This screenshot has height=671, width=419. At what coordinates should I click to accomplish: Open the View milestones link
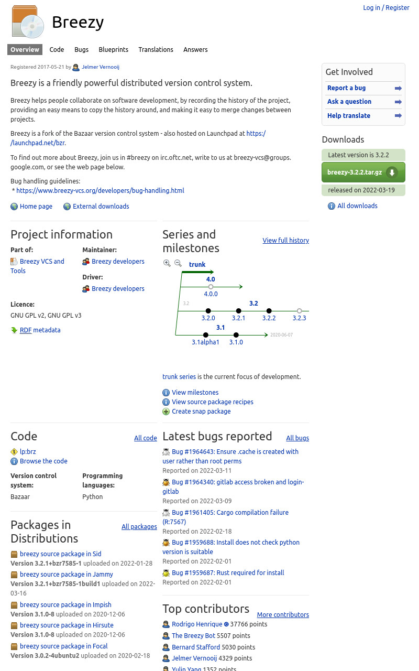pyautogui.click(x=195, y=393)
